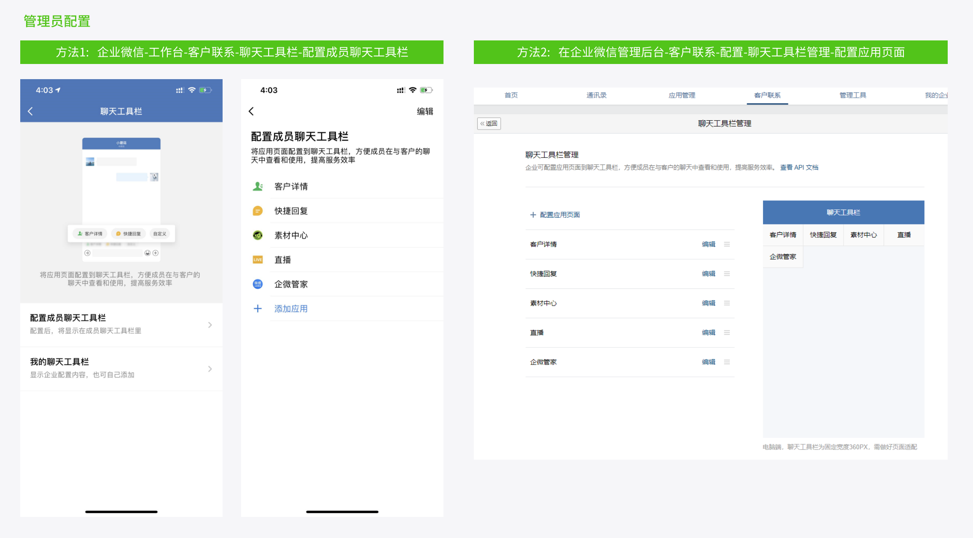Click the 返回 back button
Screen dimensions: 973x538
tap(489, 123)
